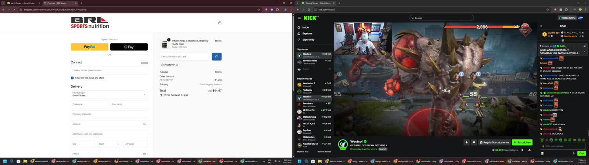Open Kick hamburger sidebar menu
Image resolution: width=589 pixels, height=165 pixels.
299,18
